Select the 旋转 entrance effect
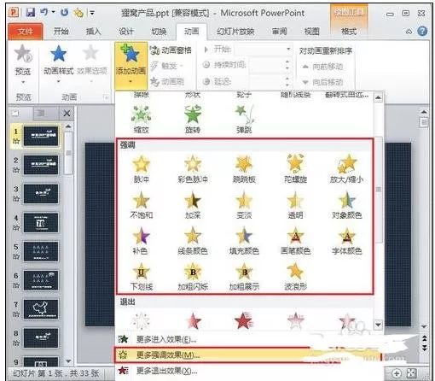This screenshot has width=435, height=381. (x=193, y=120)
